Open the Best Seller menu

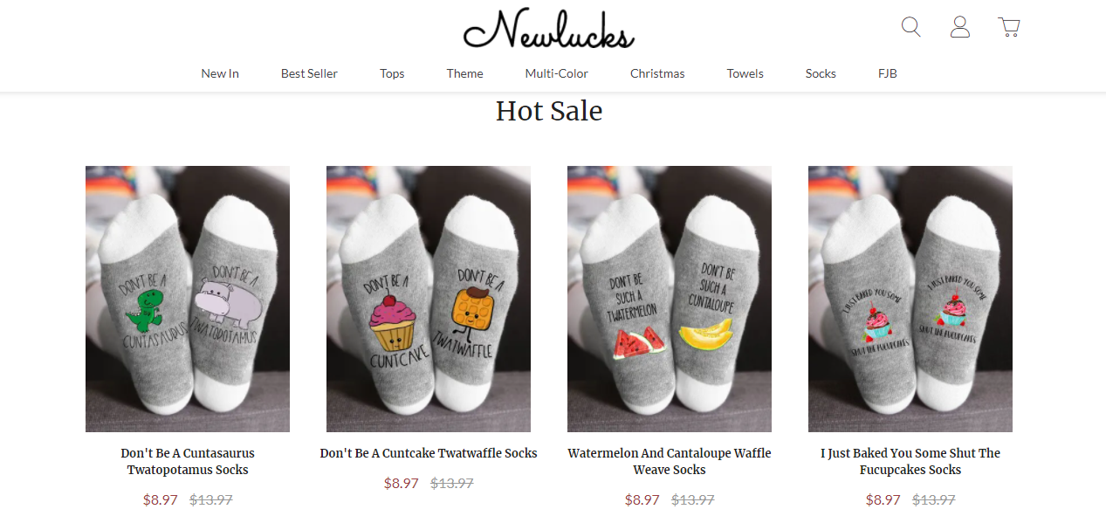pyautogui.click(x=309, y=73)
